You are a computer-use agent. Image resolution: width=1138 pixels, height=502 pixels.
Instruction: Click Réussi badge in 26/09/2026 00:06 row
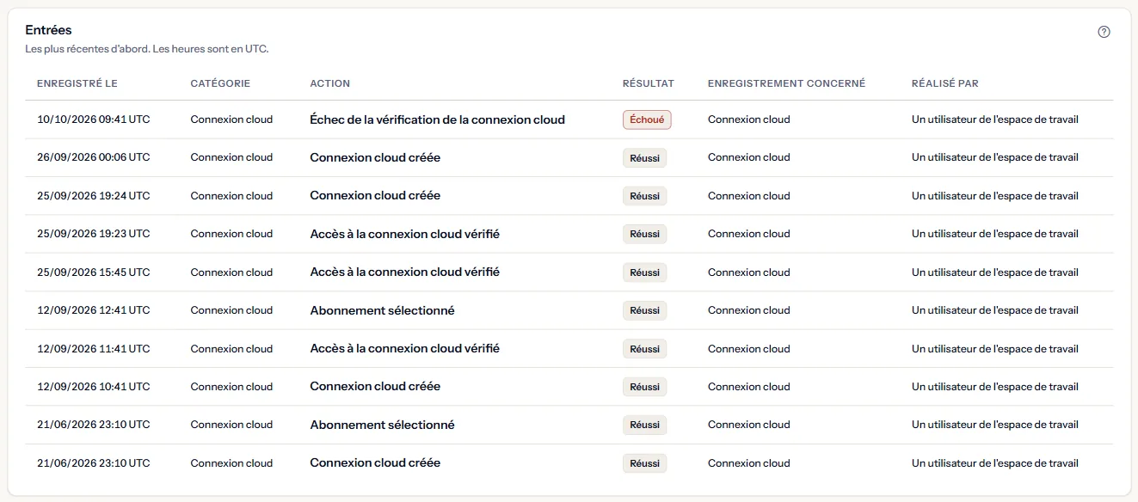[x=644, y=157]
